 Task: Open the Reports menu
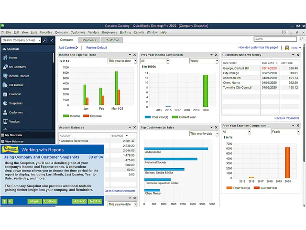point(139,32)
